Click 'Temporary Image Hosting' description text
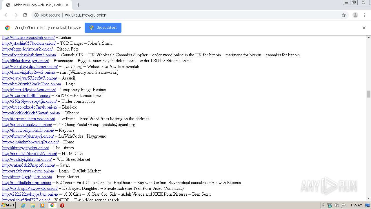The image size is (371, 209). [x=83, y=90]
